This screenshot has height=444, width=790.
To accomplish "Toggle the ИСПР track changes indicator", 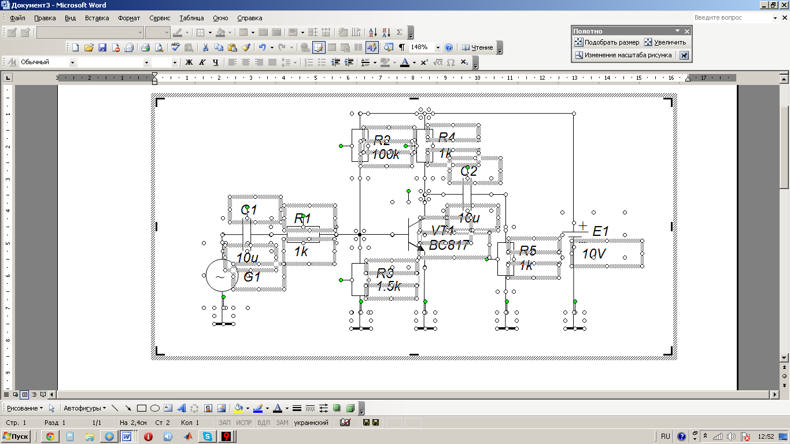I will tap(243, 423).
